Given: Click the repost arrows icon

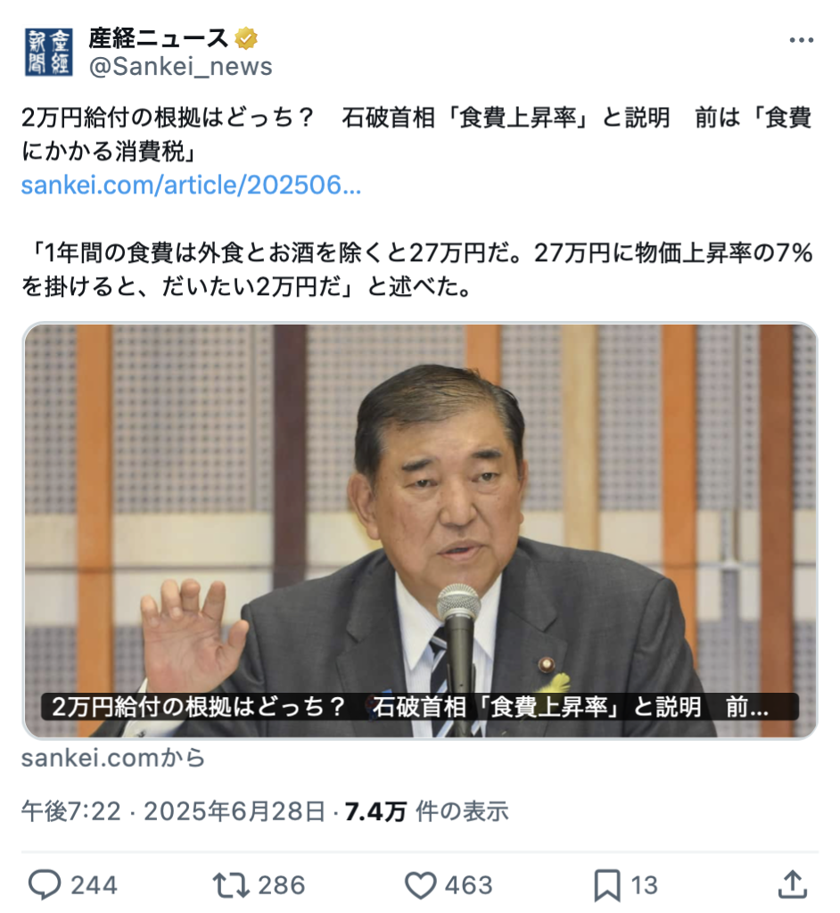Looking at the screenshot, I should [231, 885].
